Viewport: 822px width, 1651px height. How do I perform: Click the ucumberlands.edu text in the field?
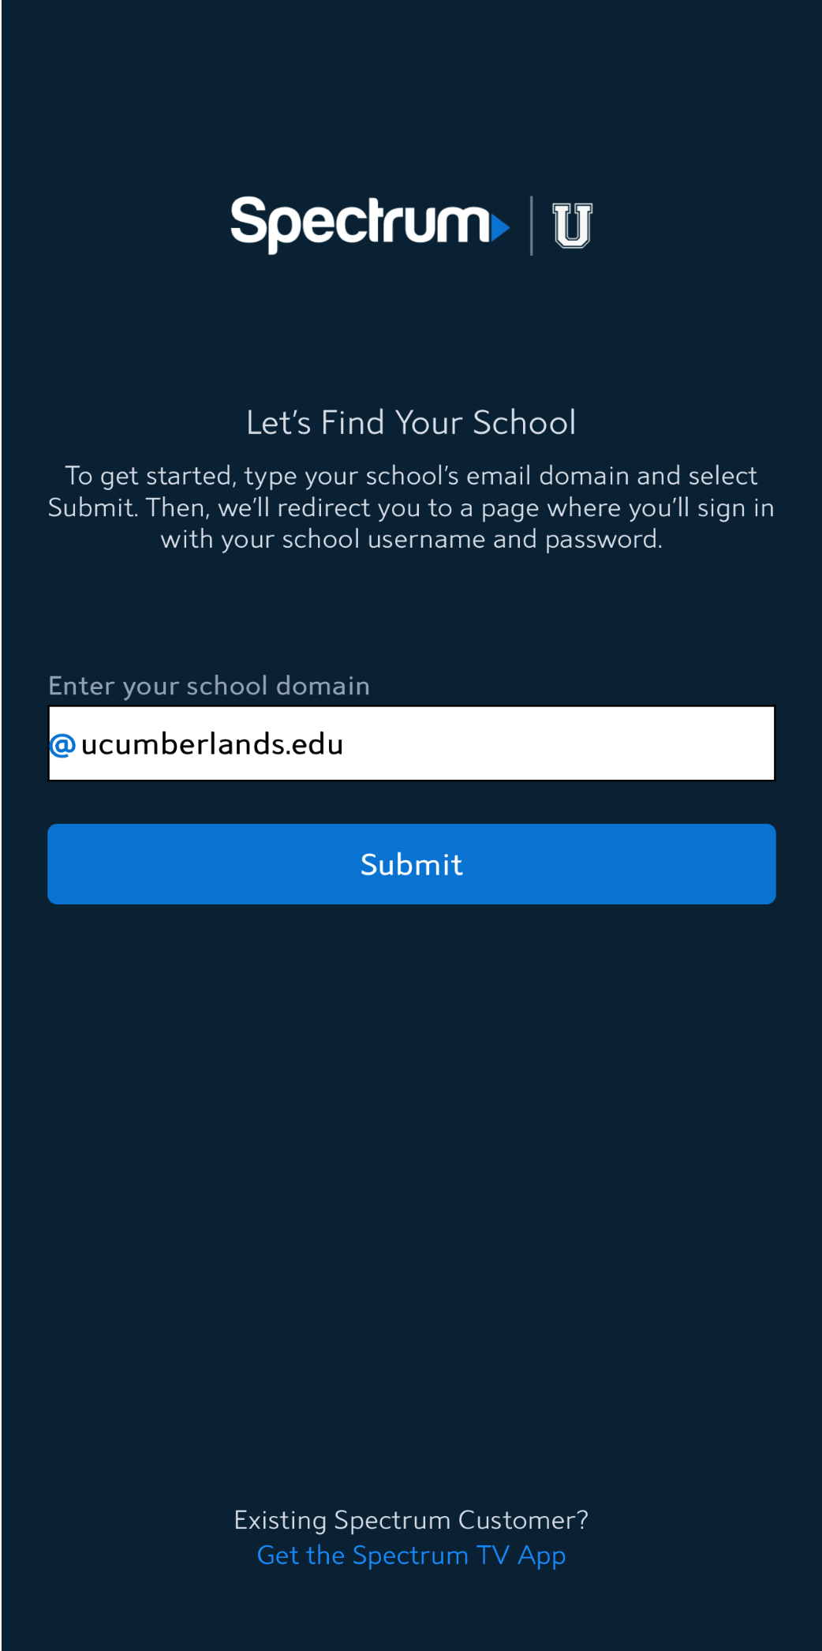click(211, 744)
